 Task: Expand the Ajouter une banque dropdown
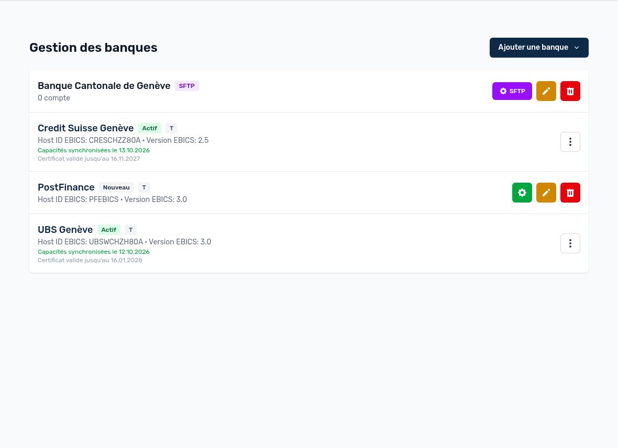[539, 47]
